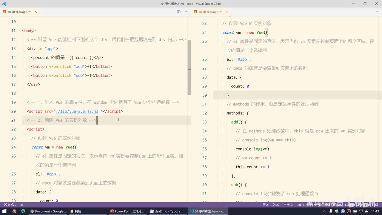The image size is (382, 215).
Task: Select the left editor 04.事件绑定.html tab
Action: 20,12
